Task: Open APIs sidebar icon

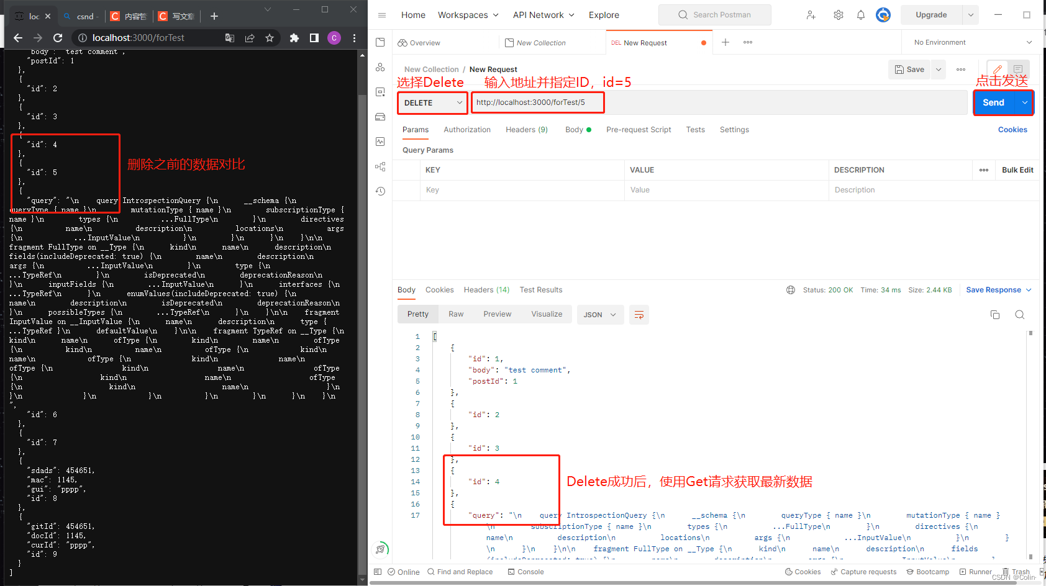Action: pyautogui.click(x=380, y=67)
